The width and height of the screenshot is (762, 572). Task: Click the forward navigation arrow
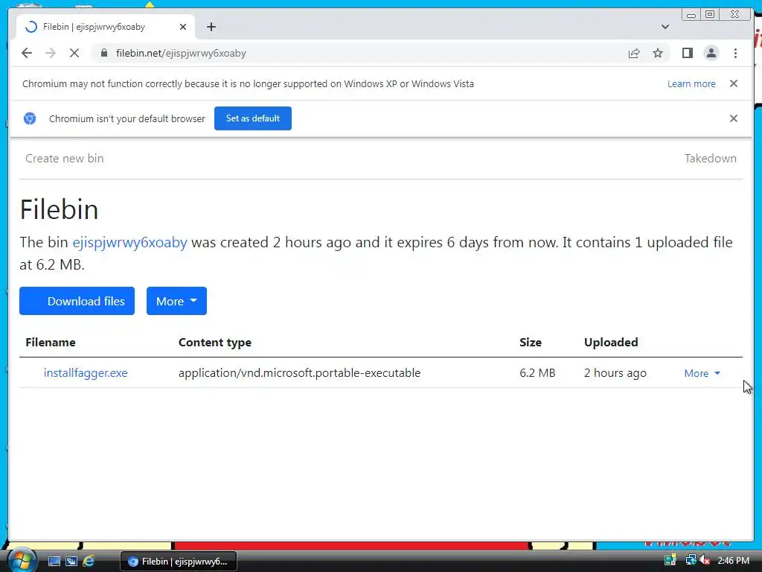pos(51,53)
